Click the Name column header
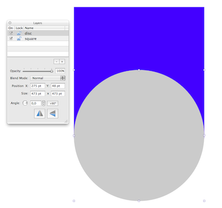The height and width of the screenshot is (208, 222). click(45, 28)
